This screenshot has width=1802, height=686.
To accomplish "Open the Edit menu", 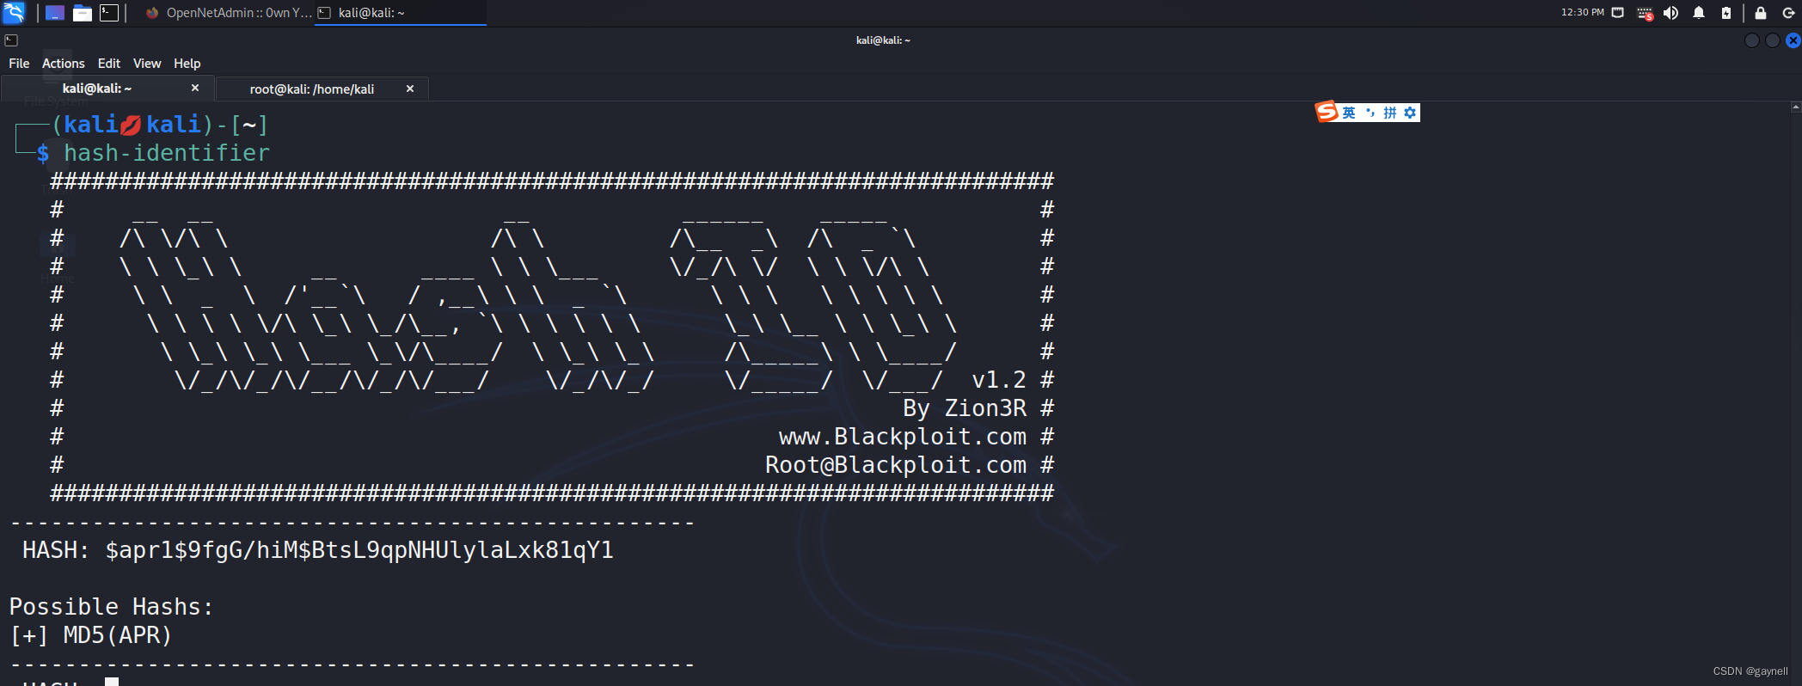I will [x=109, y=64].
